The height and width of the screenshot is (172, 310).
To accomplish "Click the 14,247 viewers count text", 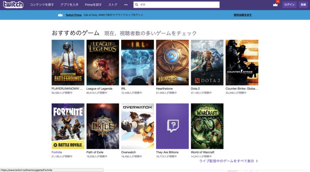I will (x=201, y=157).
